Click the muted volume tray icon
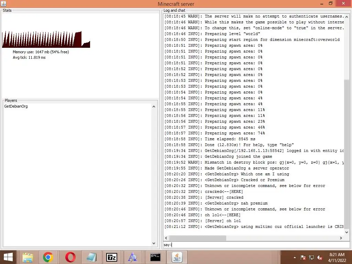The image size is (352, 264). click(x=320, y=257)
